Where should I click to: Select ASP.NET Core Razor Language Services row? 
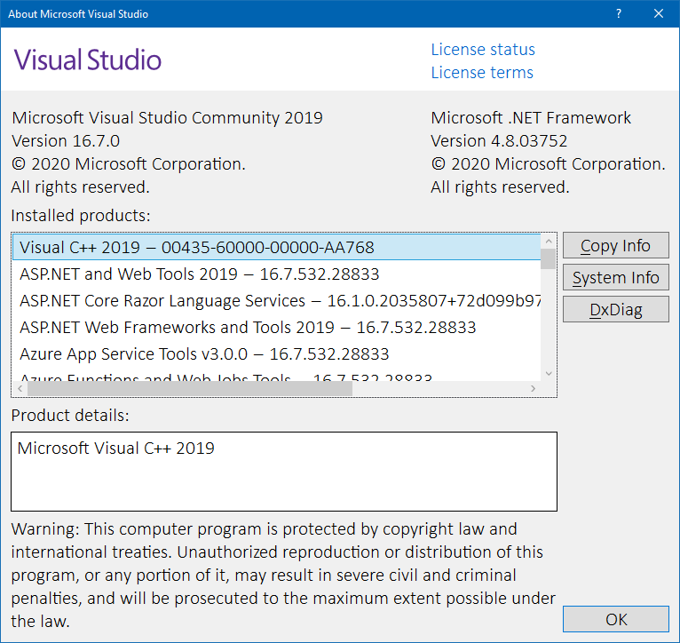coord(277,301)
